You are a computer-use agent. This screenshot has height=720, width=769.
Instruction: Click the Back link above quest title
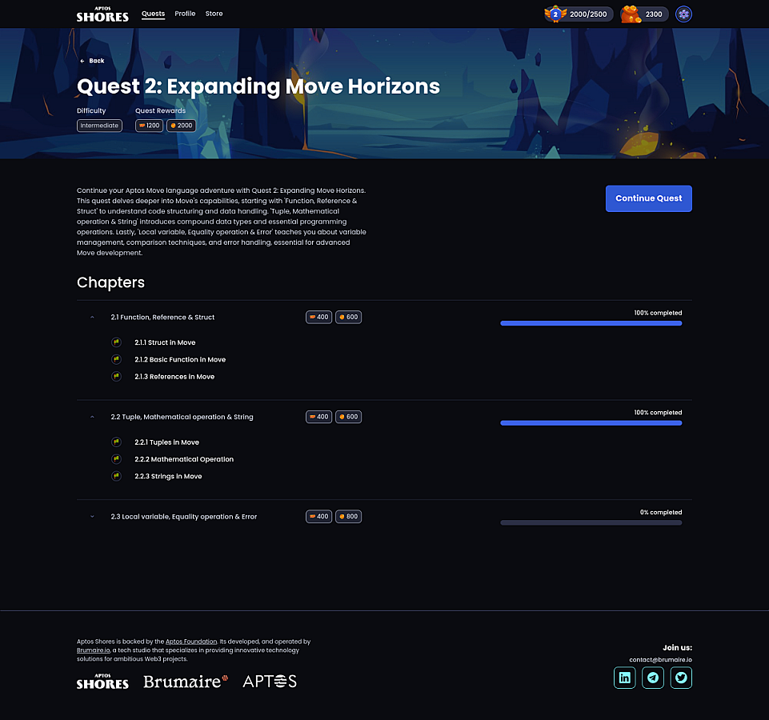pos(92,61)
